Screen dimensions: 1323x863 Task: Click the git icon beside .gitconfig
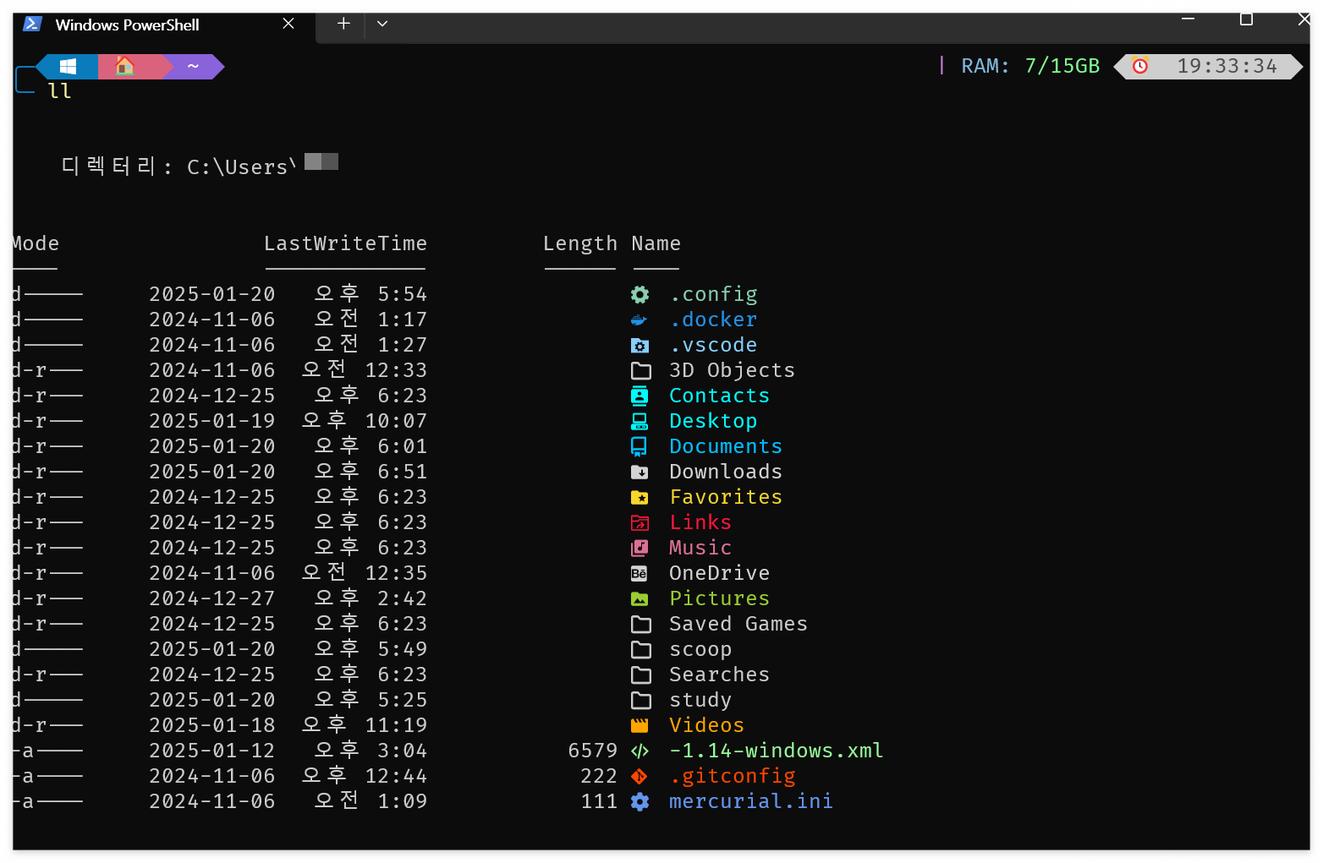640,776
